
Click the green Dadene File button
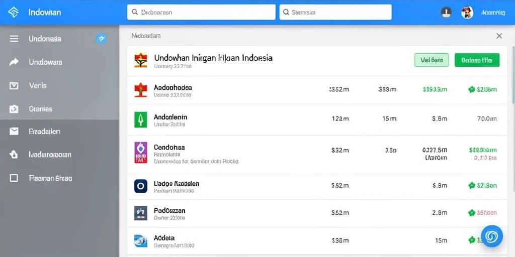(477, 60)
